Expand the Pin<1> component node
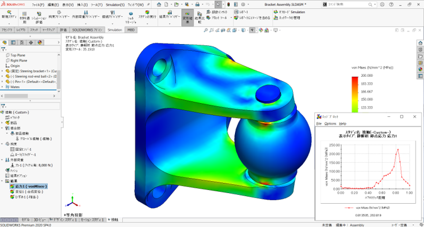The height and width of the screenshot is (227, 424). point(2,82)
